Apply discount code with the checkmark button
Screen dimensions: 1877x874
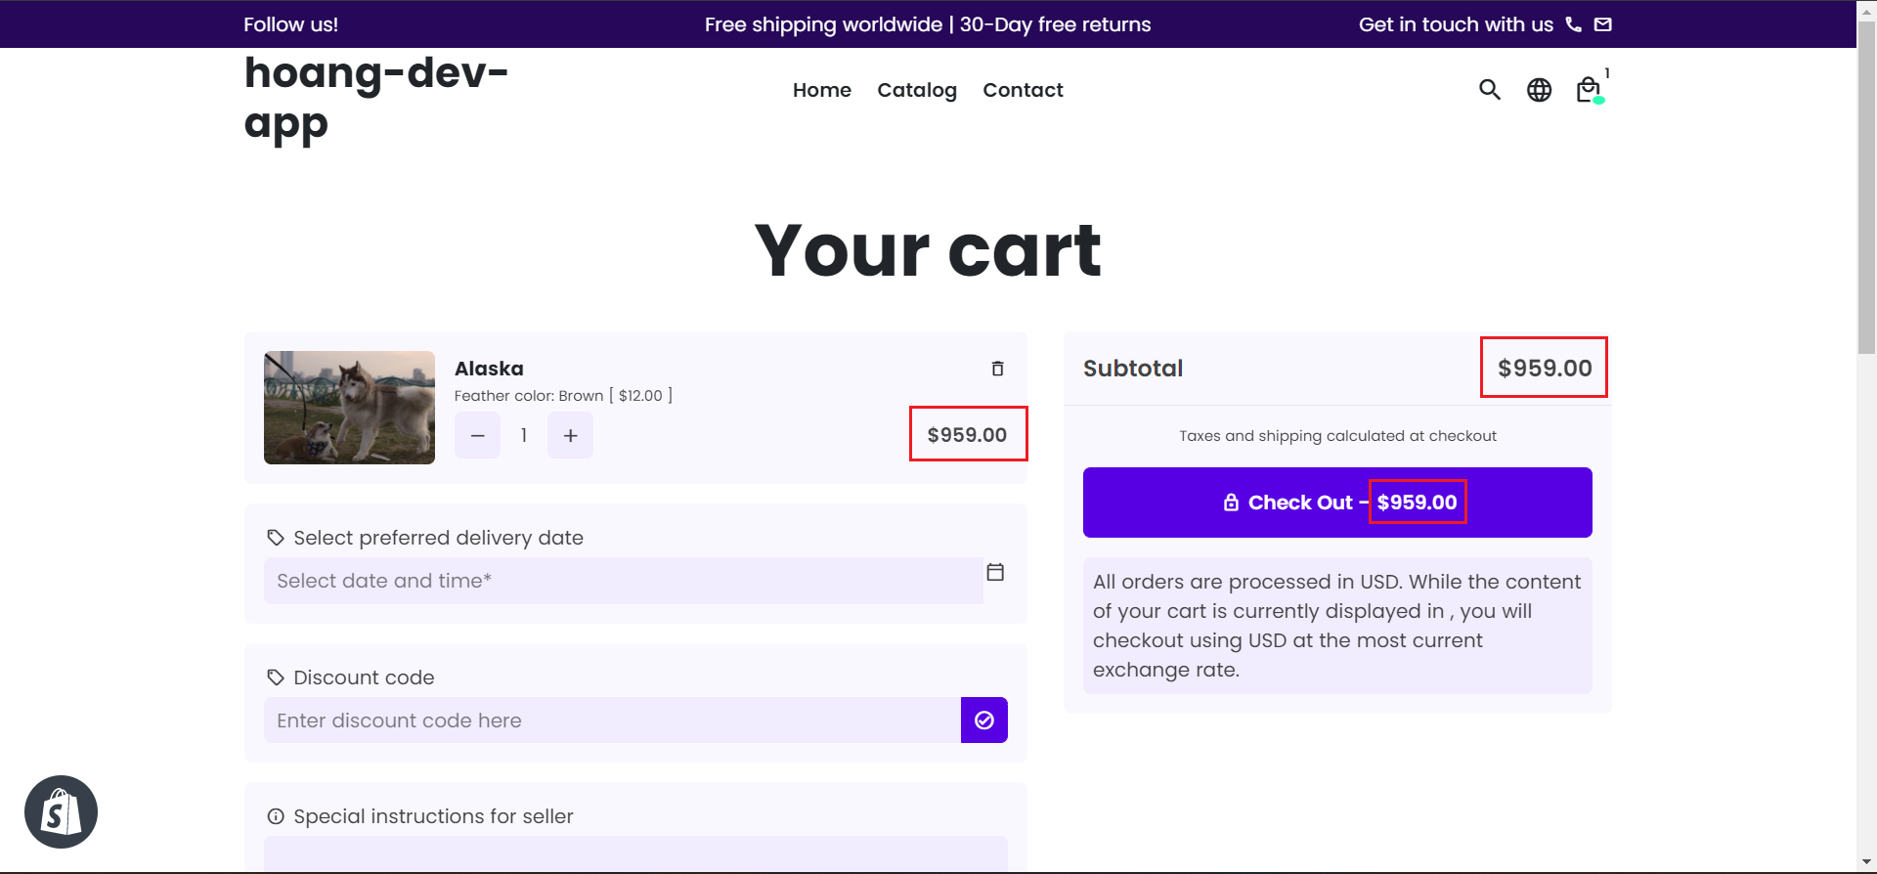pos(984,721)
